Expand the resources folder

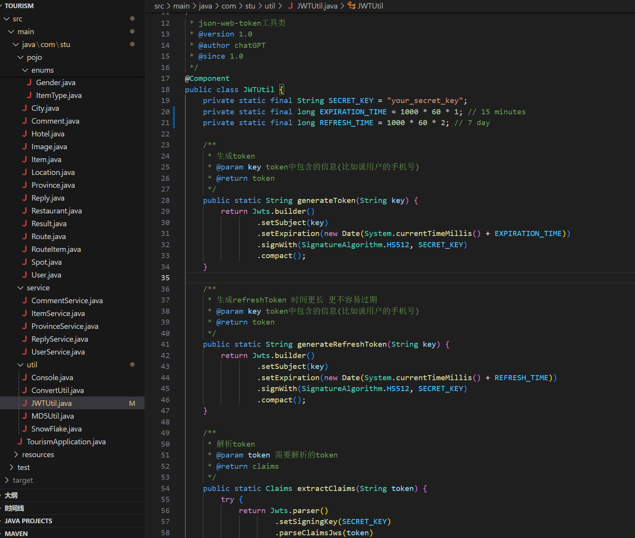tap(16, 454)
